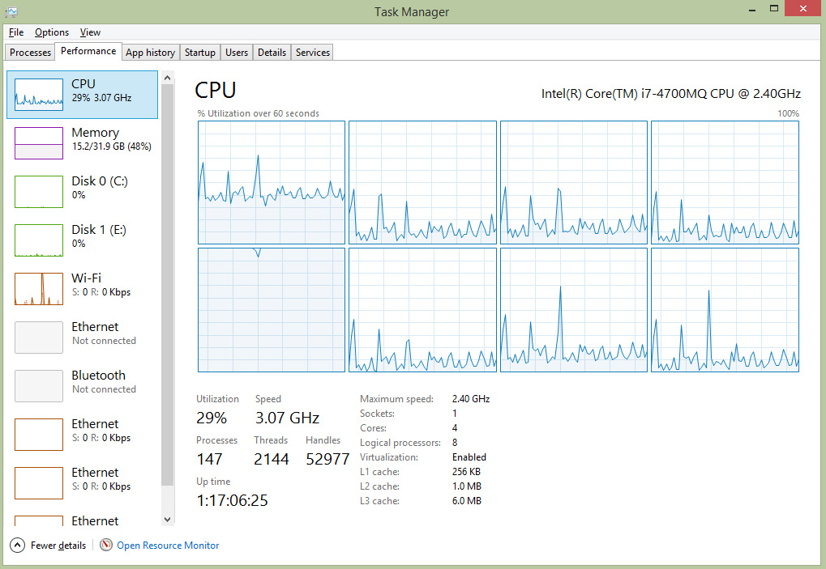
Task: Click the sidebar vertical scrollbar thumb
Action: (168, 285)
